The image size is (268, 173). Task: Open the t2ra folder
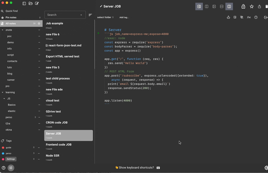click(x=8, y=123)
